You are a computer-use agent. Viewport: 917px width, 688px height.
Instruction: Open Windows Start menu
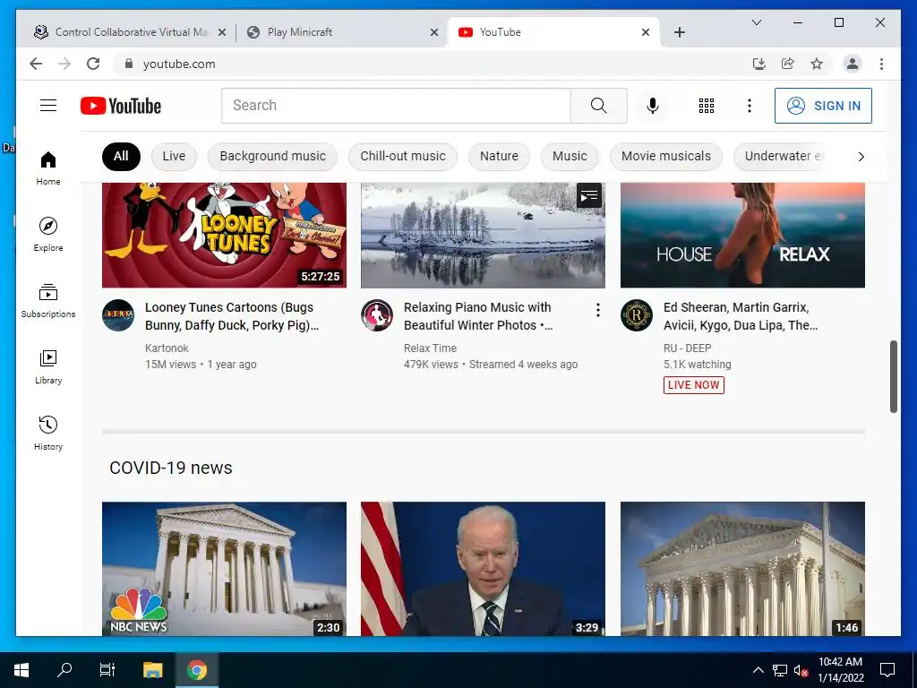[21, 670]
